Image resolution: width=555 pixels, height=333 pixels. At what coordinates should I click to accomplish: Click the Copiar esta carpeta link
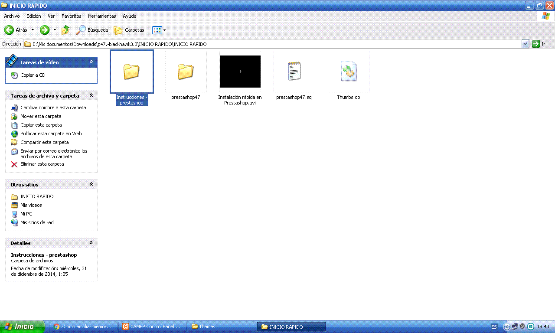click(x=41, y=125)
